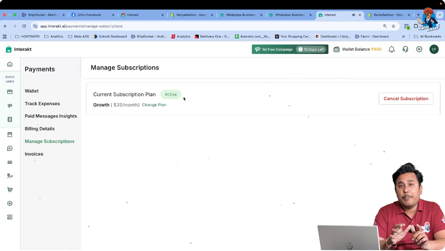Click the zoom magnifier icon in address bar
The width and height of the screenshot is (445, 251).
click(x=385, y=26)
